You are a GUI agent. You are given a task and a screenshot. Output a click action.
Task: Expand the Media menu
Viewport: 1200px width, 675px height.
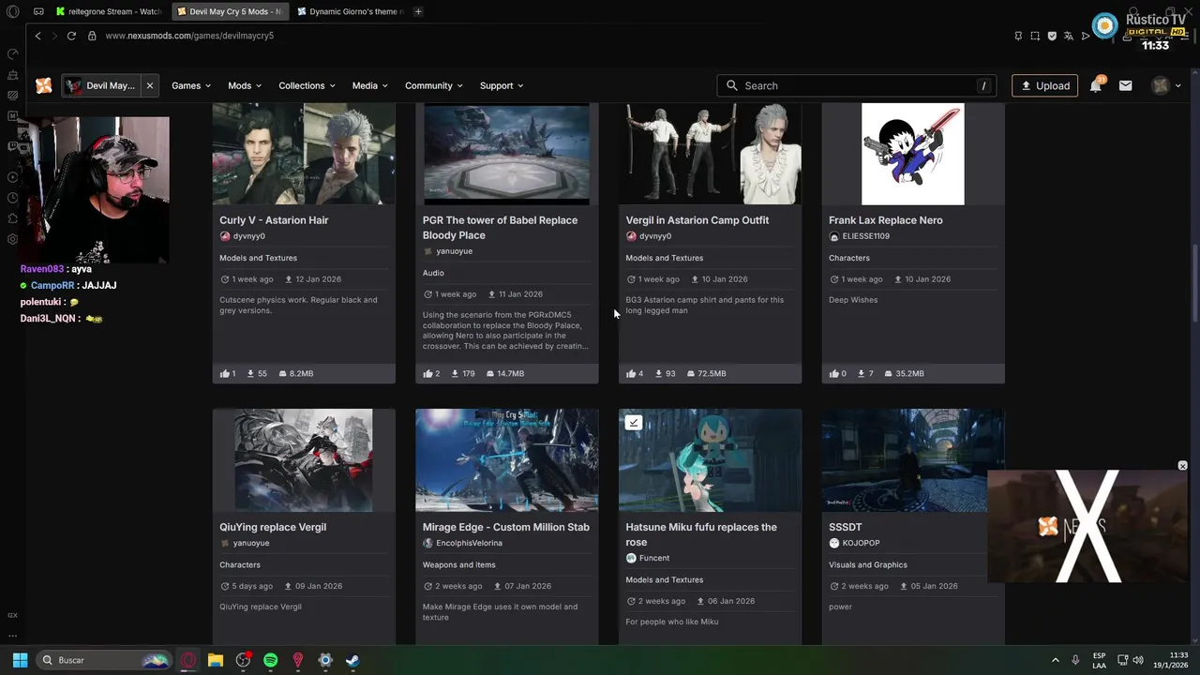coord(370,85)
